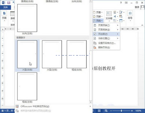Open the 页面 pages button
This screenshot has height=113, width=145.
4,16
